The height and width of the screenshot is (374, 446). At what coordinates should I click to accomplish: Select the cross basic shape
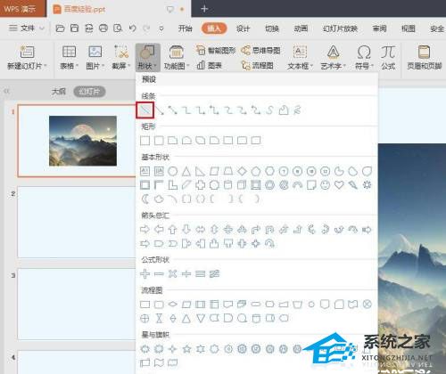click(x=200, y=185)
